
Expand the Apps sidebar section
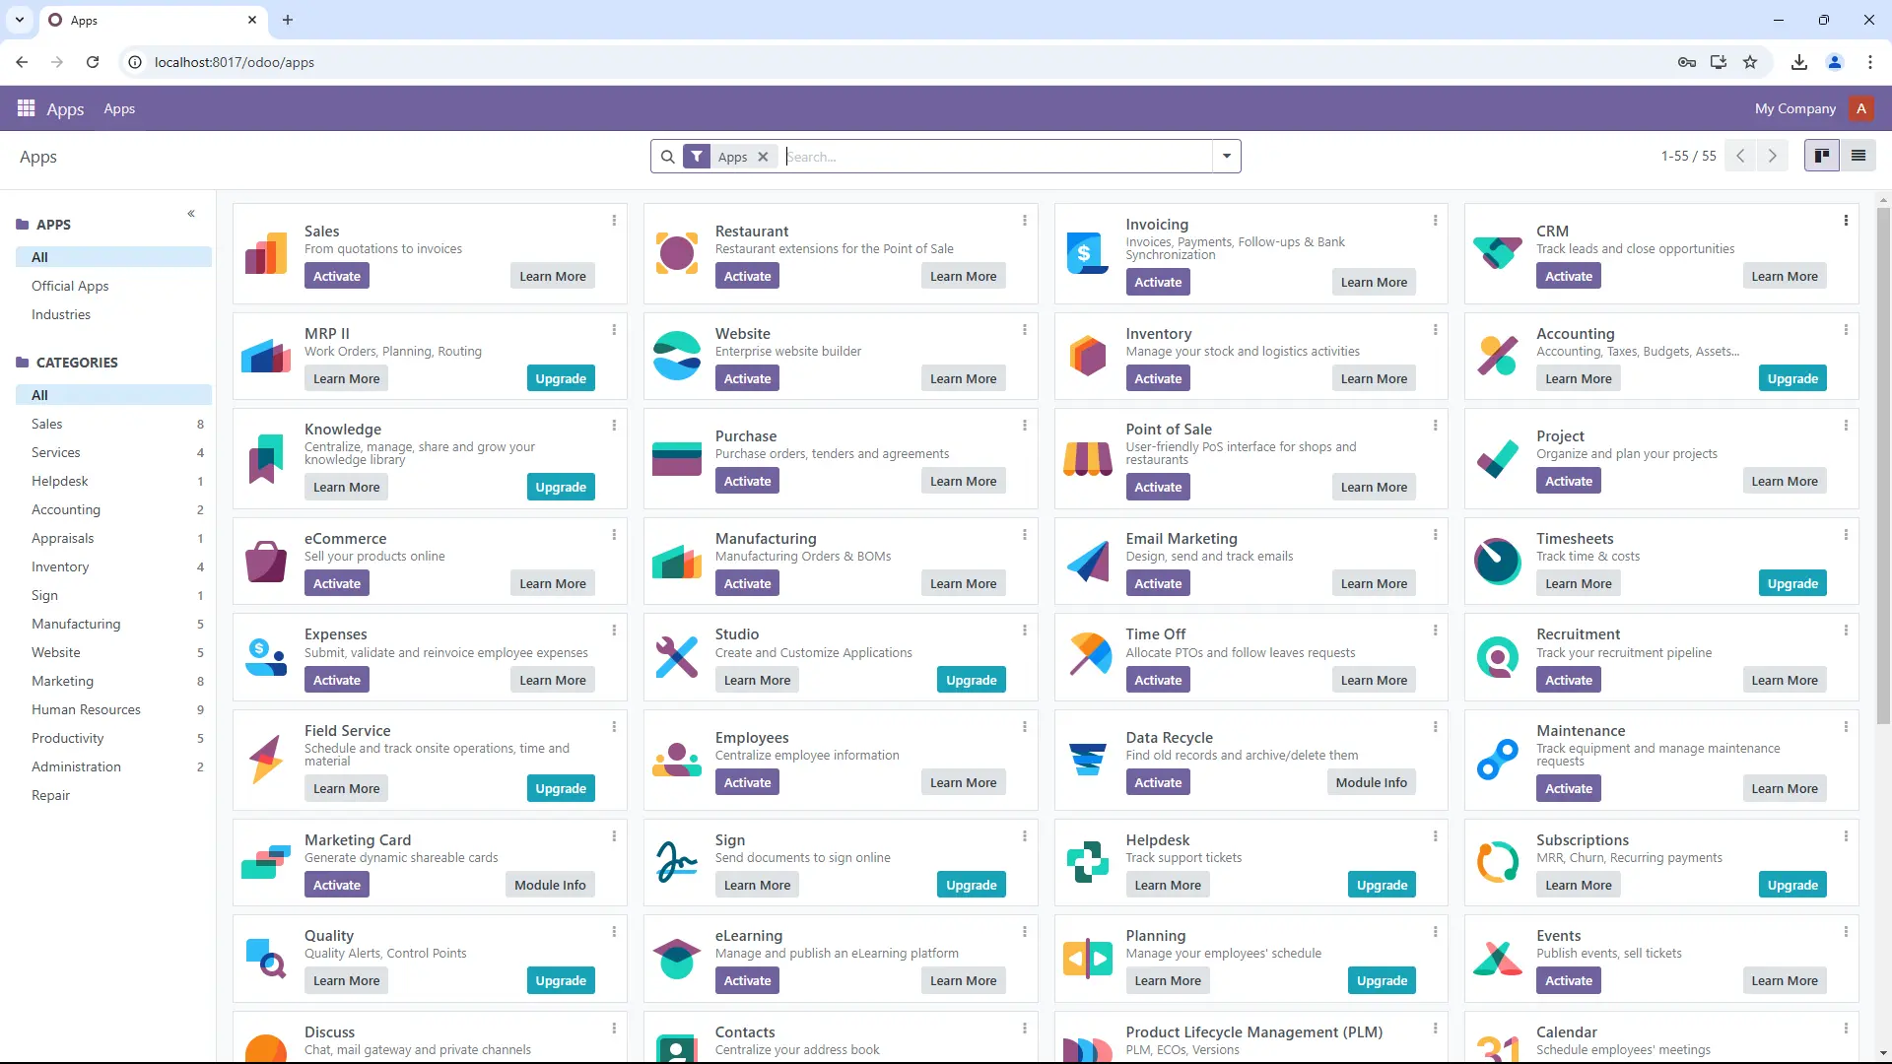coord(52,224)
